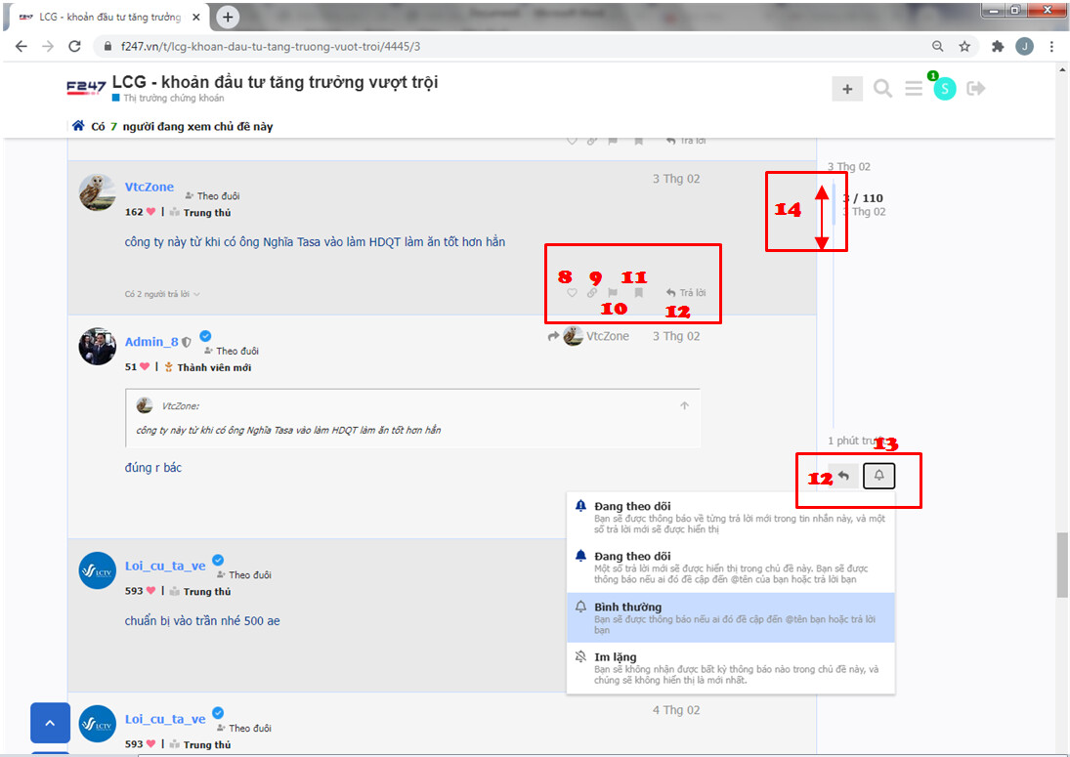Click the 4 Thg 02 post date

click(676, 710)
